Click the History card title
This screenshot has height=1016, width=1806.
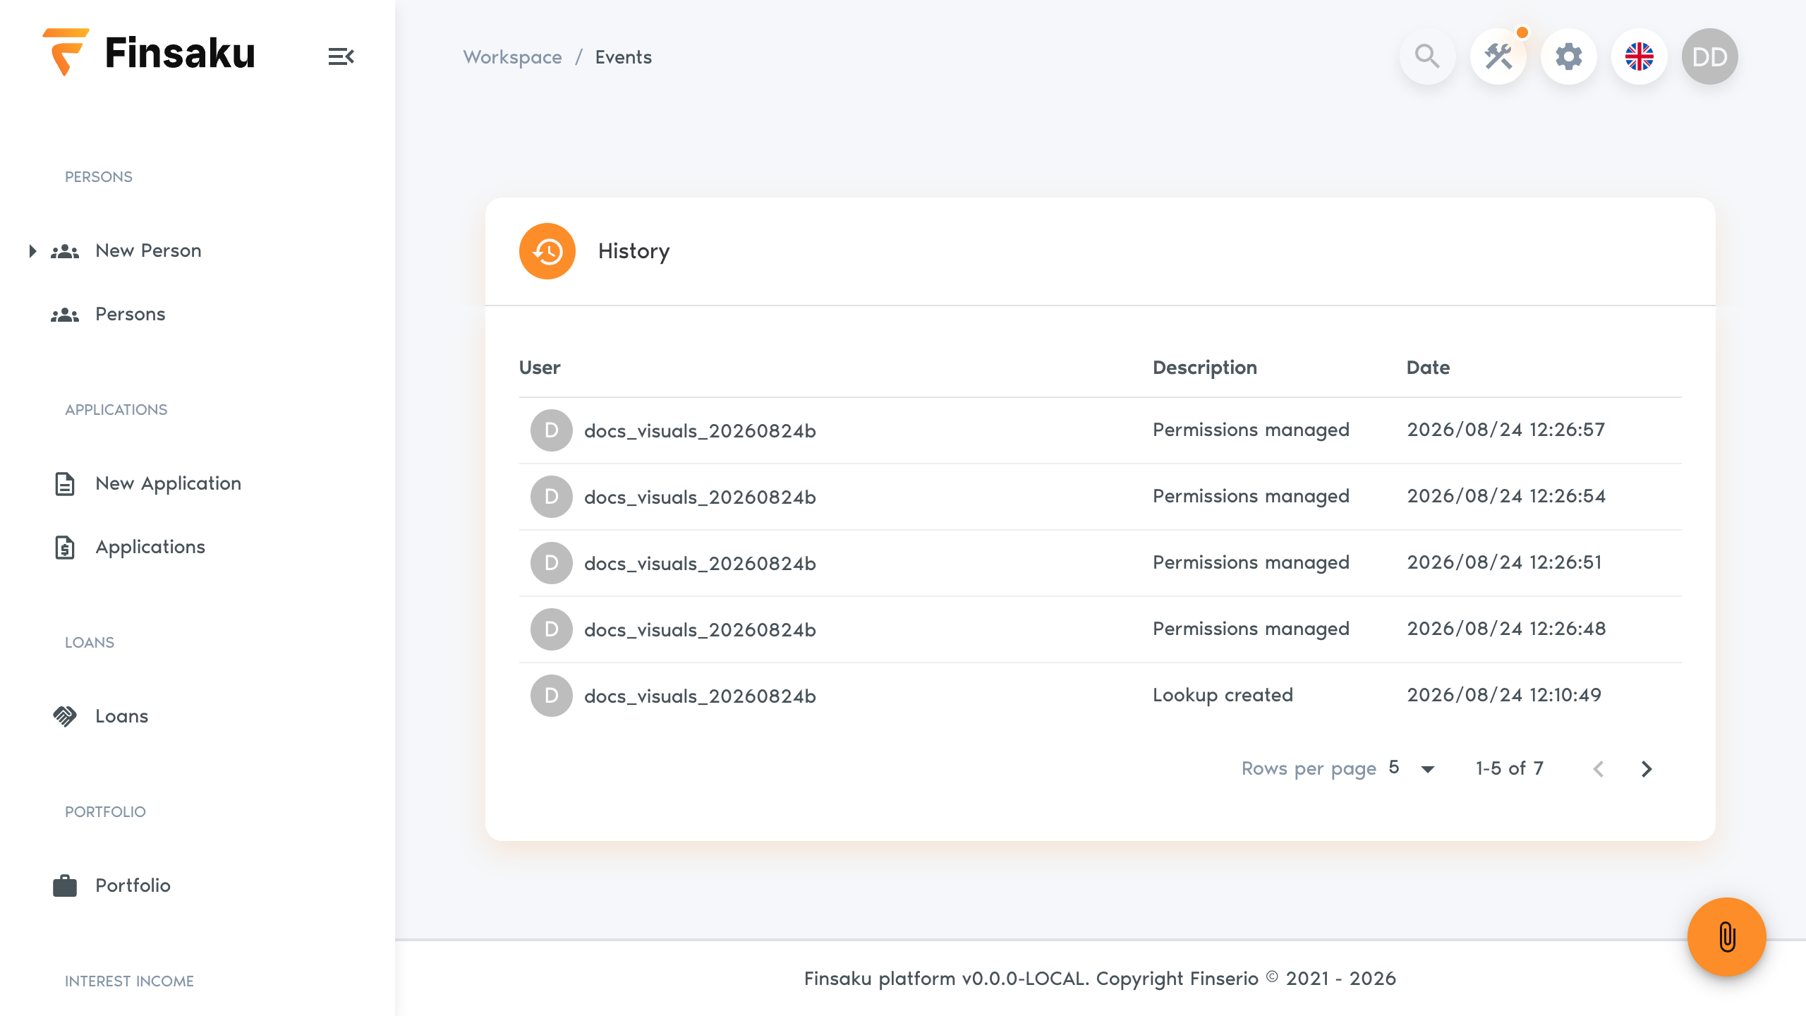[634, 251]
